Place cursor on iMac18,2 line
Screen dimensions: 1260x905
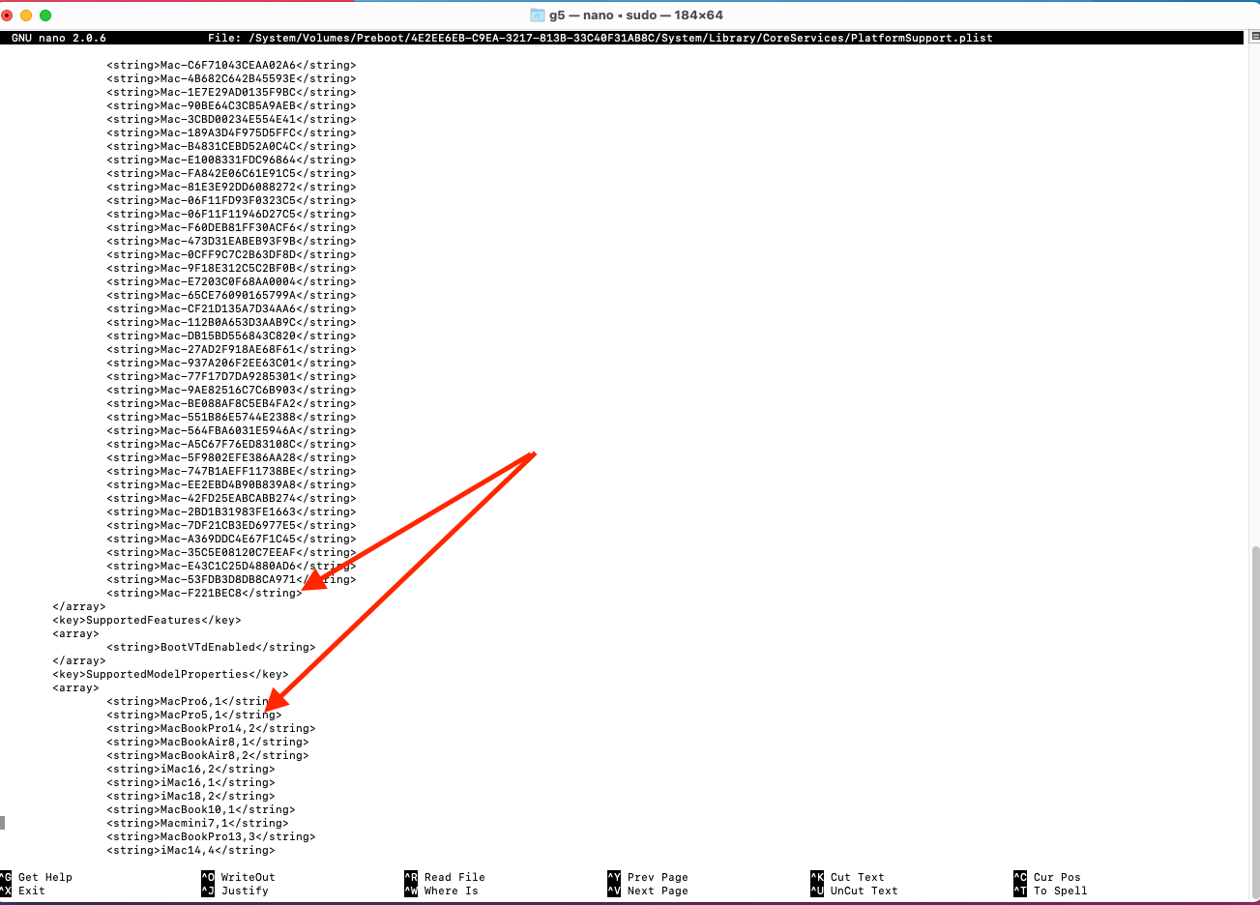pos(190,796)
